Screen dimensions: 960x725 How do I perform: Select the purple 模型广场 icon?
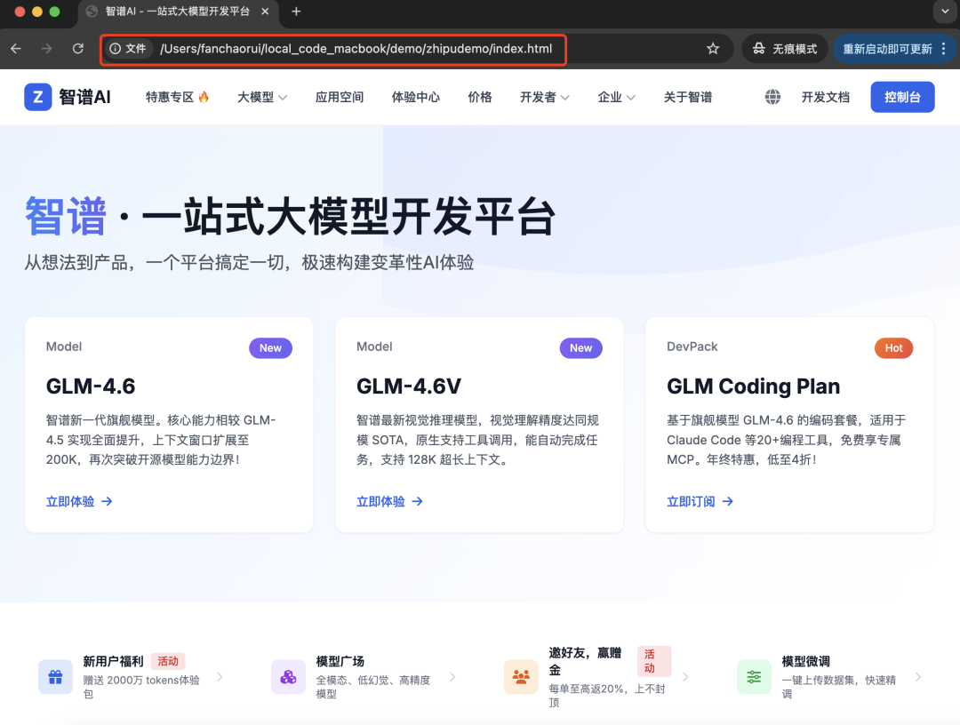point(288,676)
